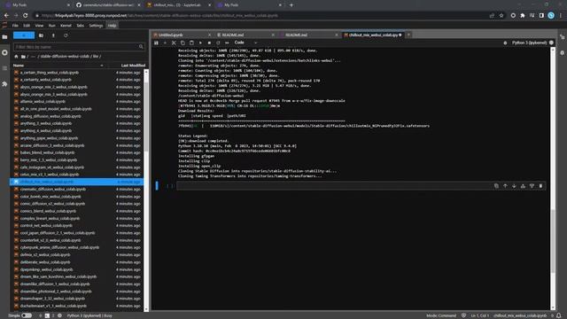Open the File menu

click(x=15, y=26)
